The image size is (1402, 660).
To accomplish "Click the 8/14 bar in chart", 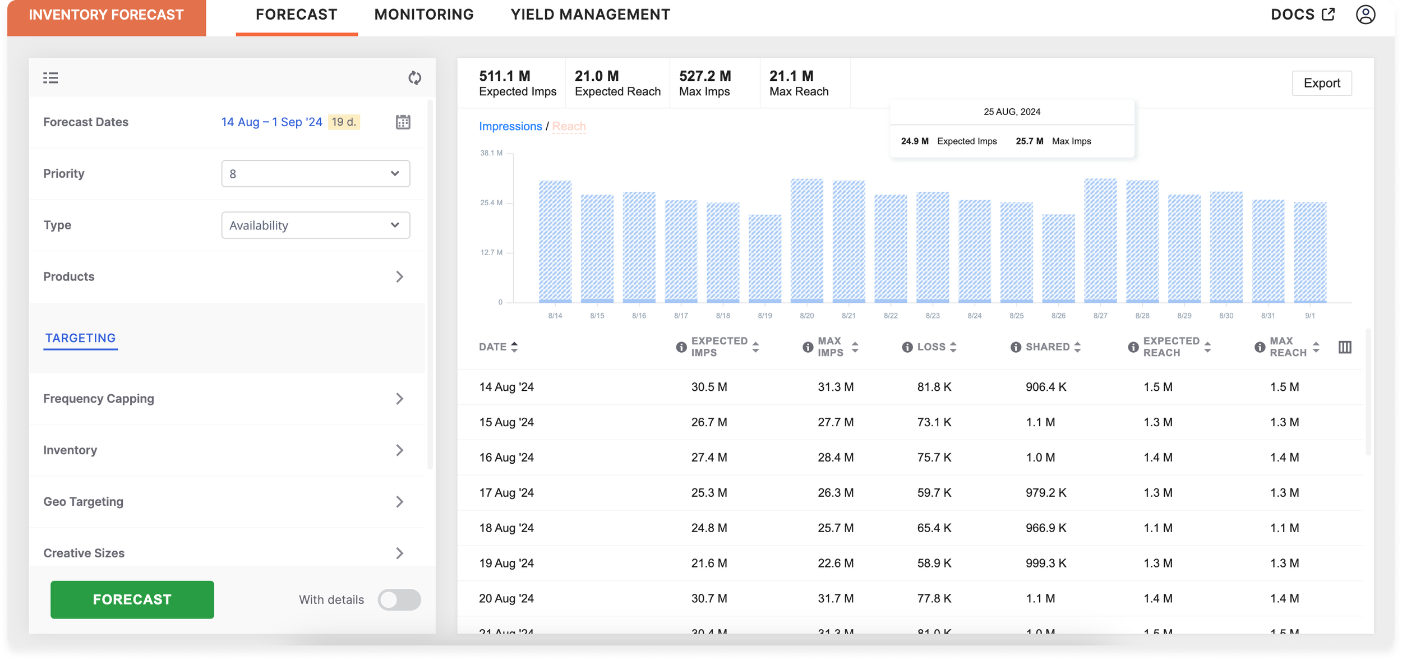I will (x=555, y=242).
